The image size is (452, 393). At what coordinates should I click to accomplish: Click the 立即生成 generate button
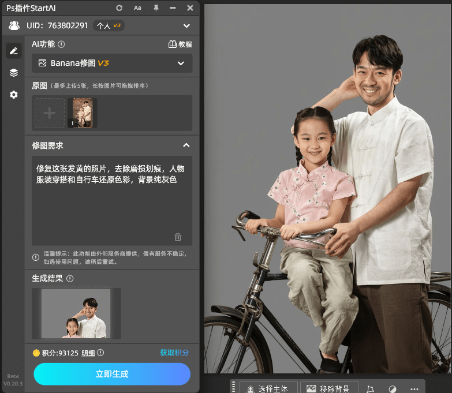coord(112,374)
